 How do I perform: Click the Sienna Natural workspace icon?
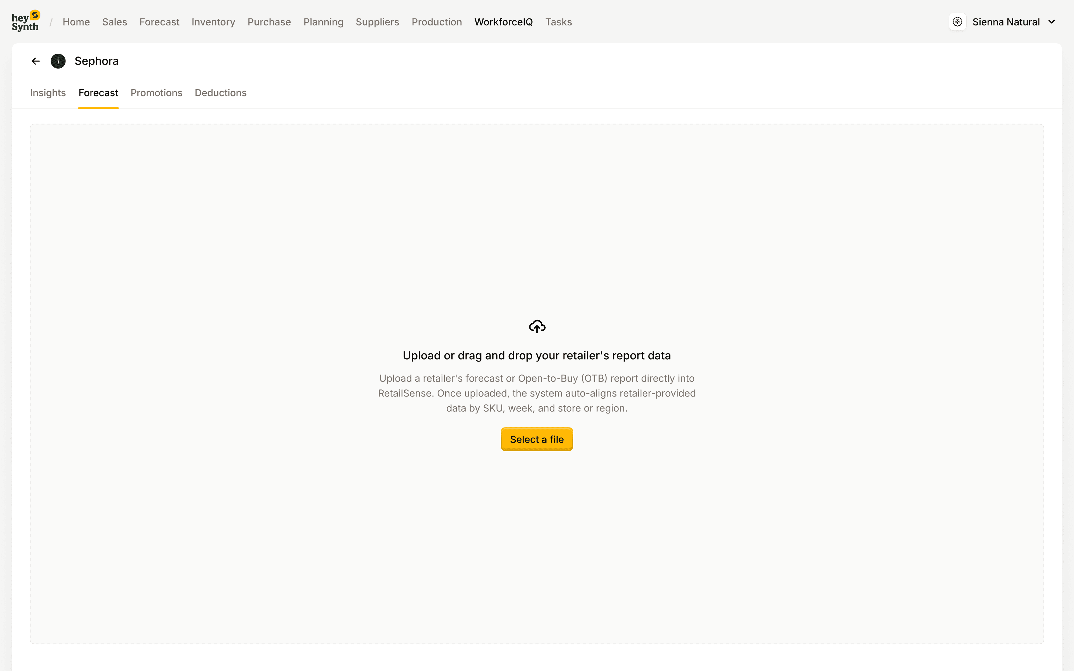tap(957, 22)
